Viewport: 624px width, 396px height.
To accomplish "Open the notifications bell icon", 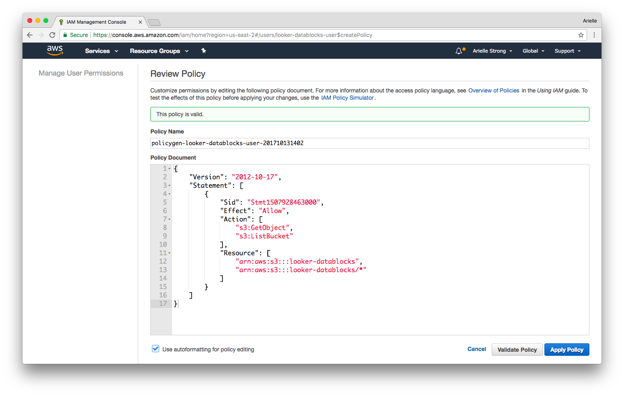I will point(459,51).
